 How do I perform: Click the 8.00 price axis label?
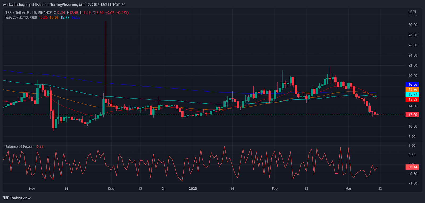(412, 137)
